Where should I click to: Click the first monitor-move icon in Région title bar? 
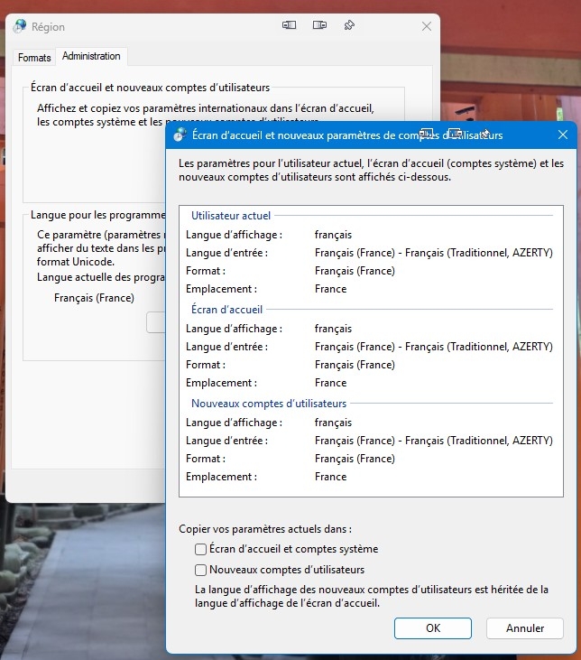pyautogui.click(x=289, y=25)
